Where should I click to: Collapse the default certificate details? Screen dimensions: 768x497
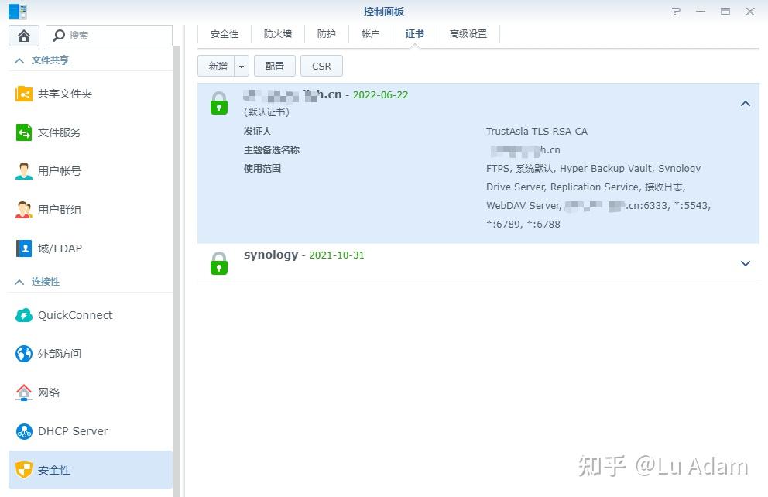745,103
